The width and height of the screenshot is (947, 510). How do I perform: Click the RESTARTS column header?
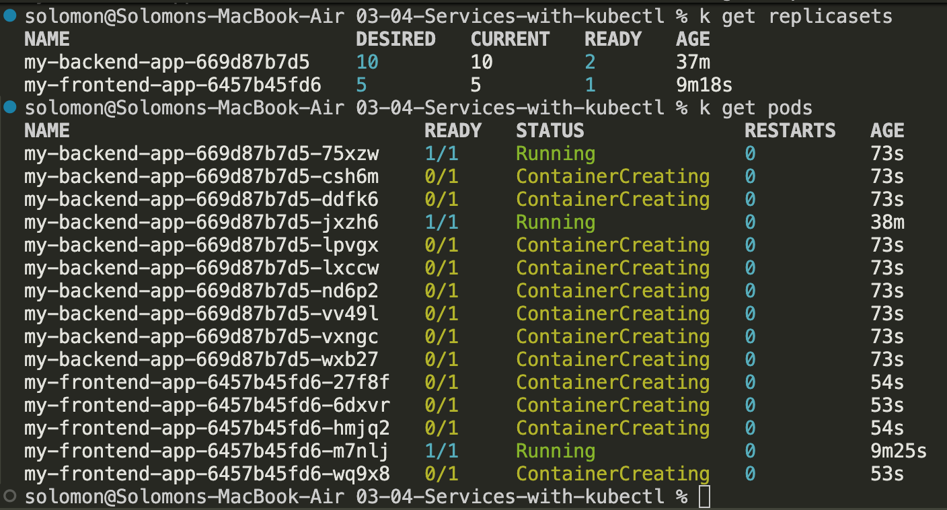(x=790, y=131)
